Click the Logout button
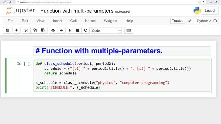The image size is (221, 124). (210, 11)
